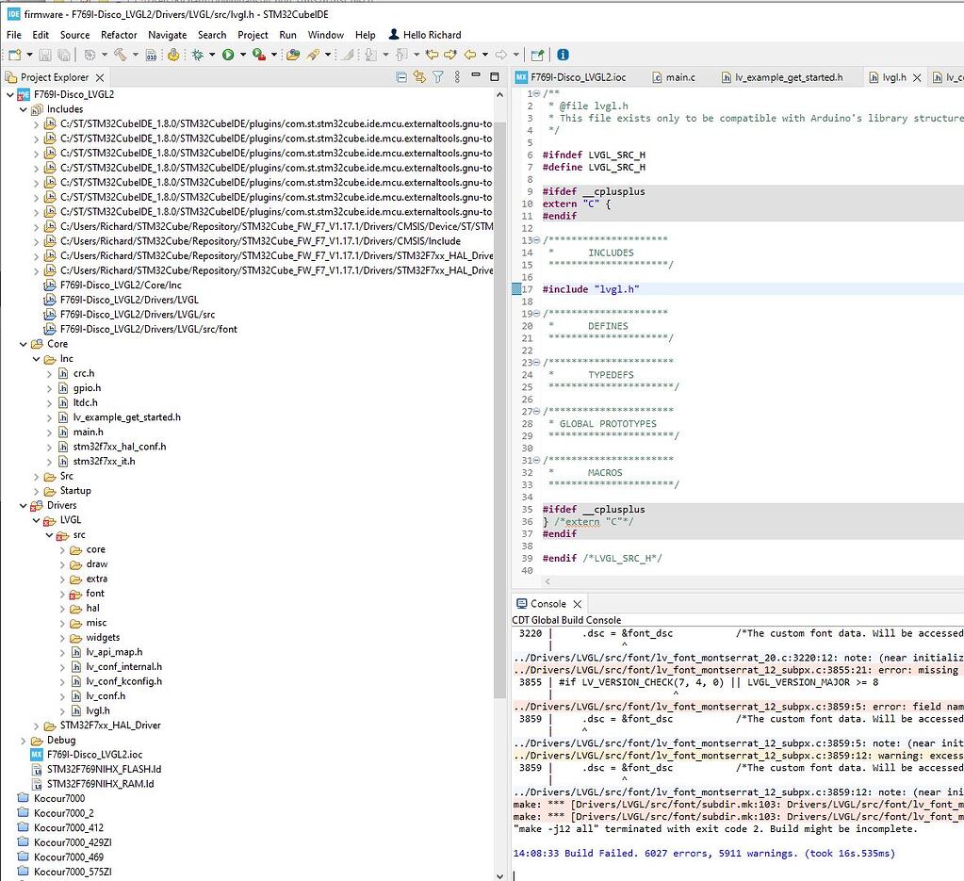
Task: Toggle Link with Editor in Project Explorer
Action: click(419, 77)
